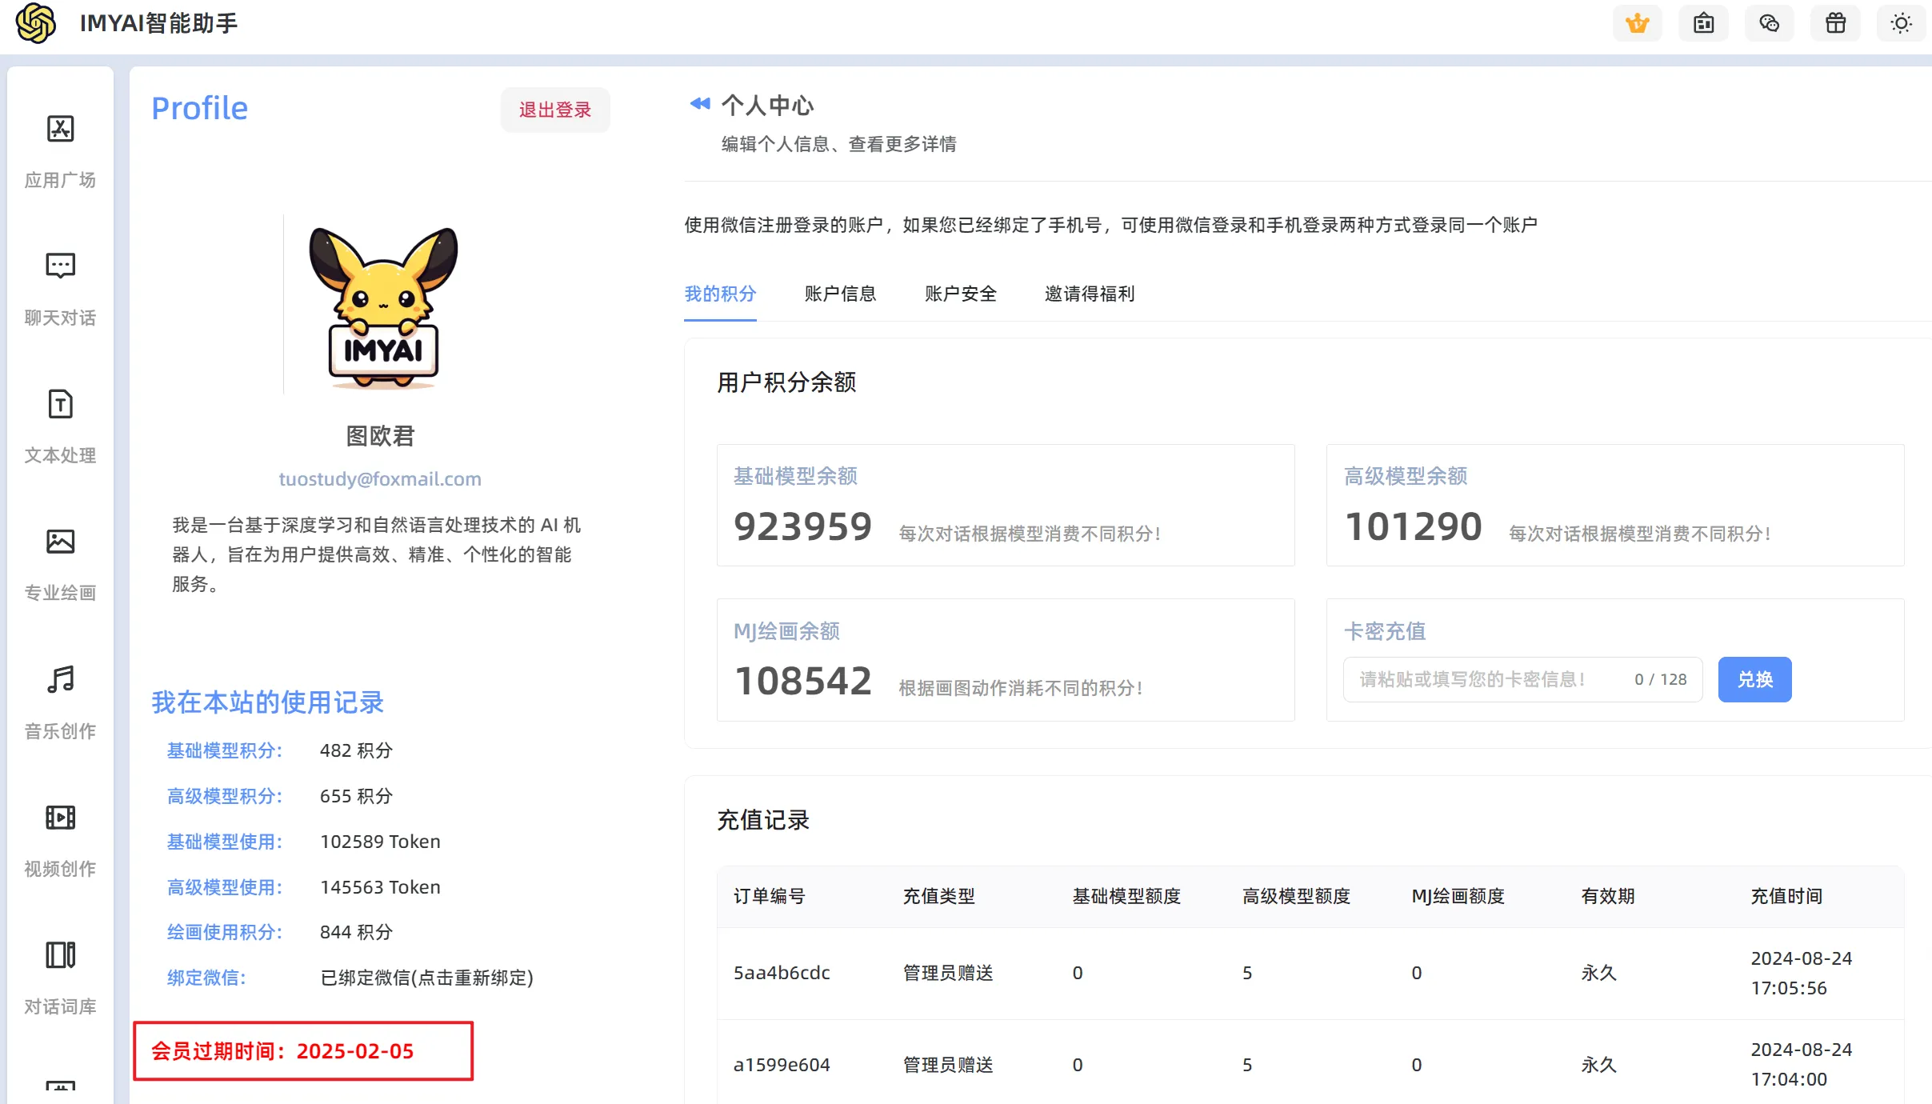The width and height of the screenshot is (1932, 1104).
Task: Open 聊天对话 chat sidebar icon
Action: 60,266
